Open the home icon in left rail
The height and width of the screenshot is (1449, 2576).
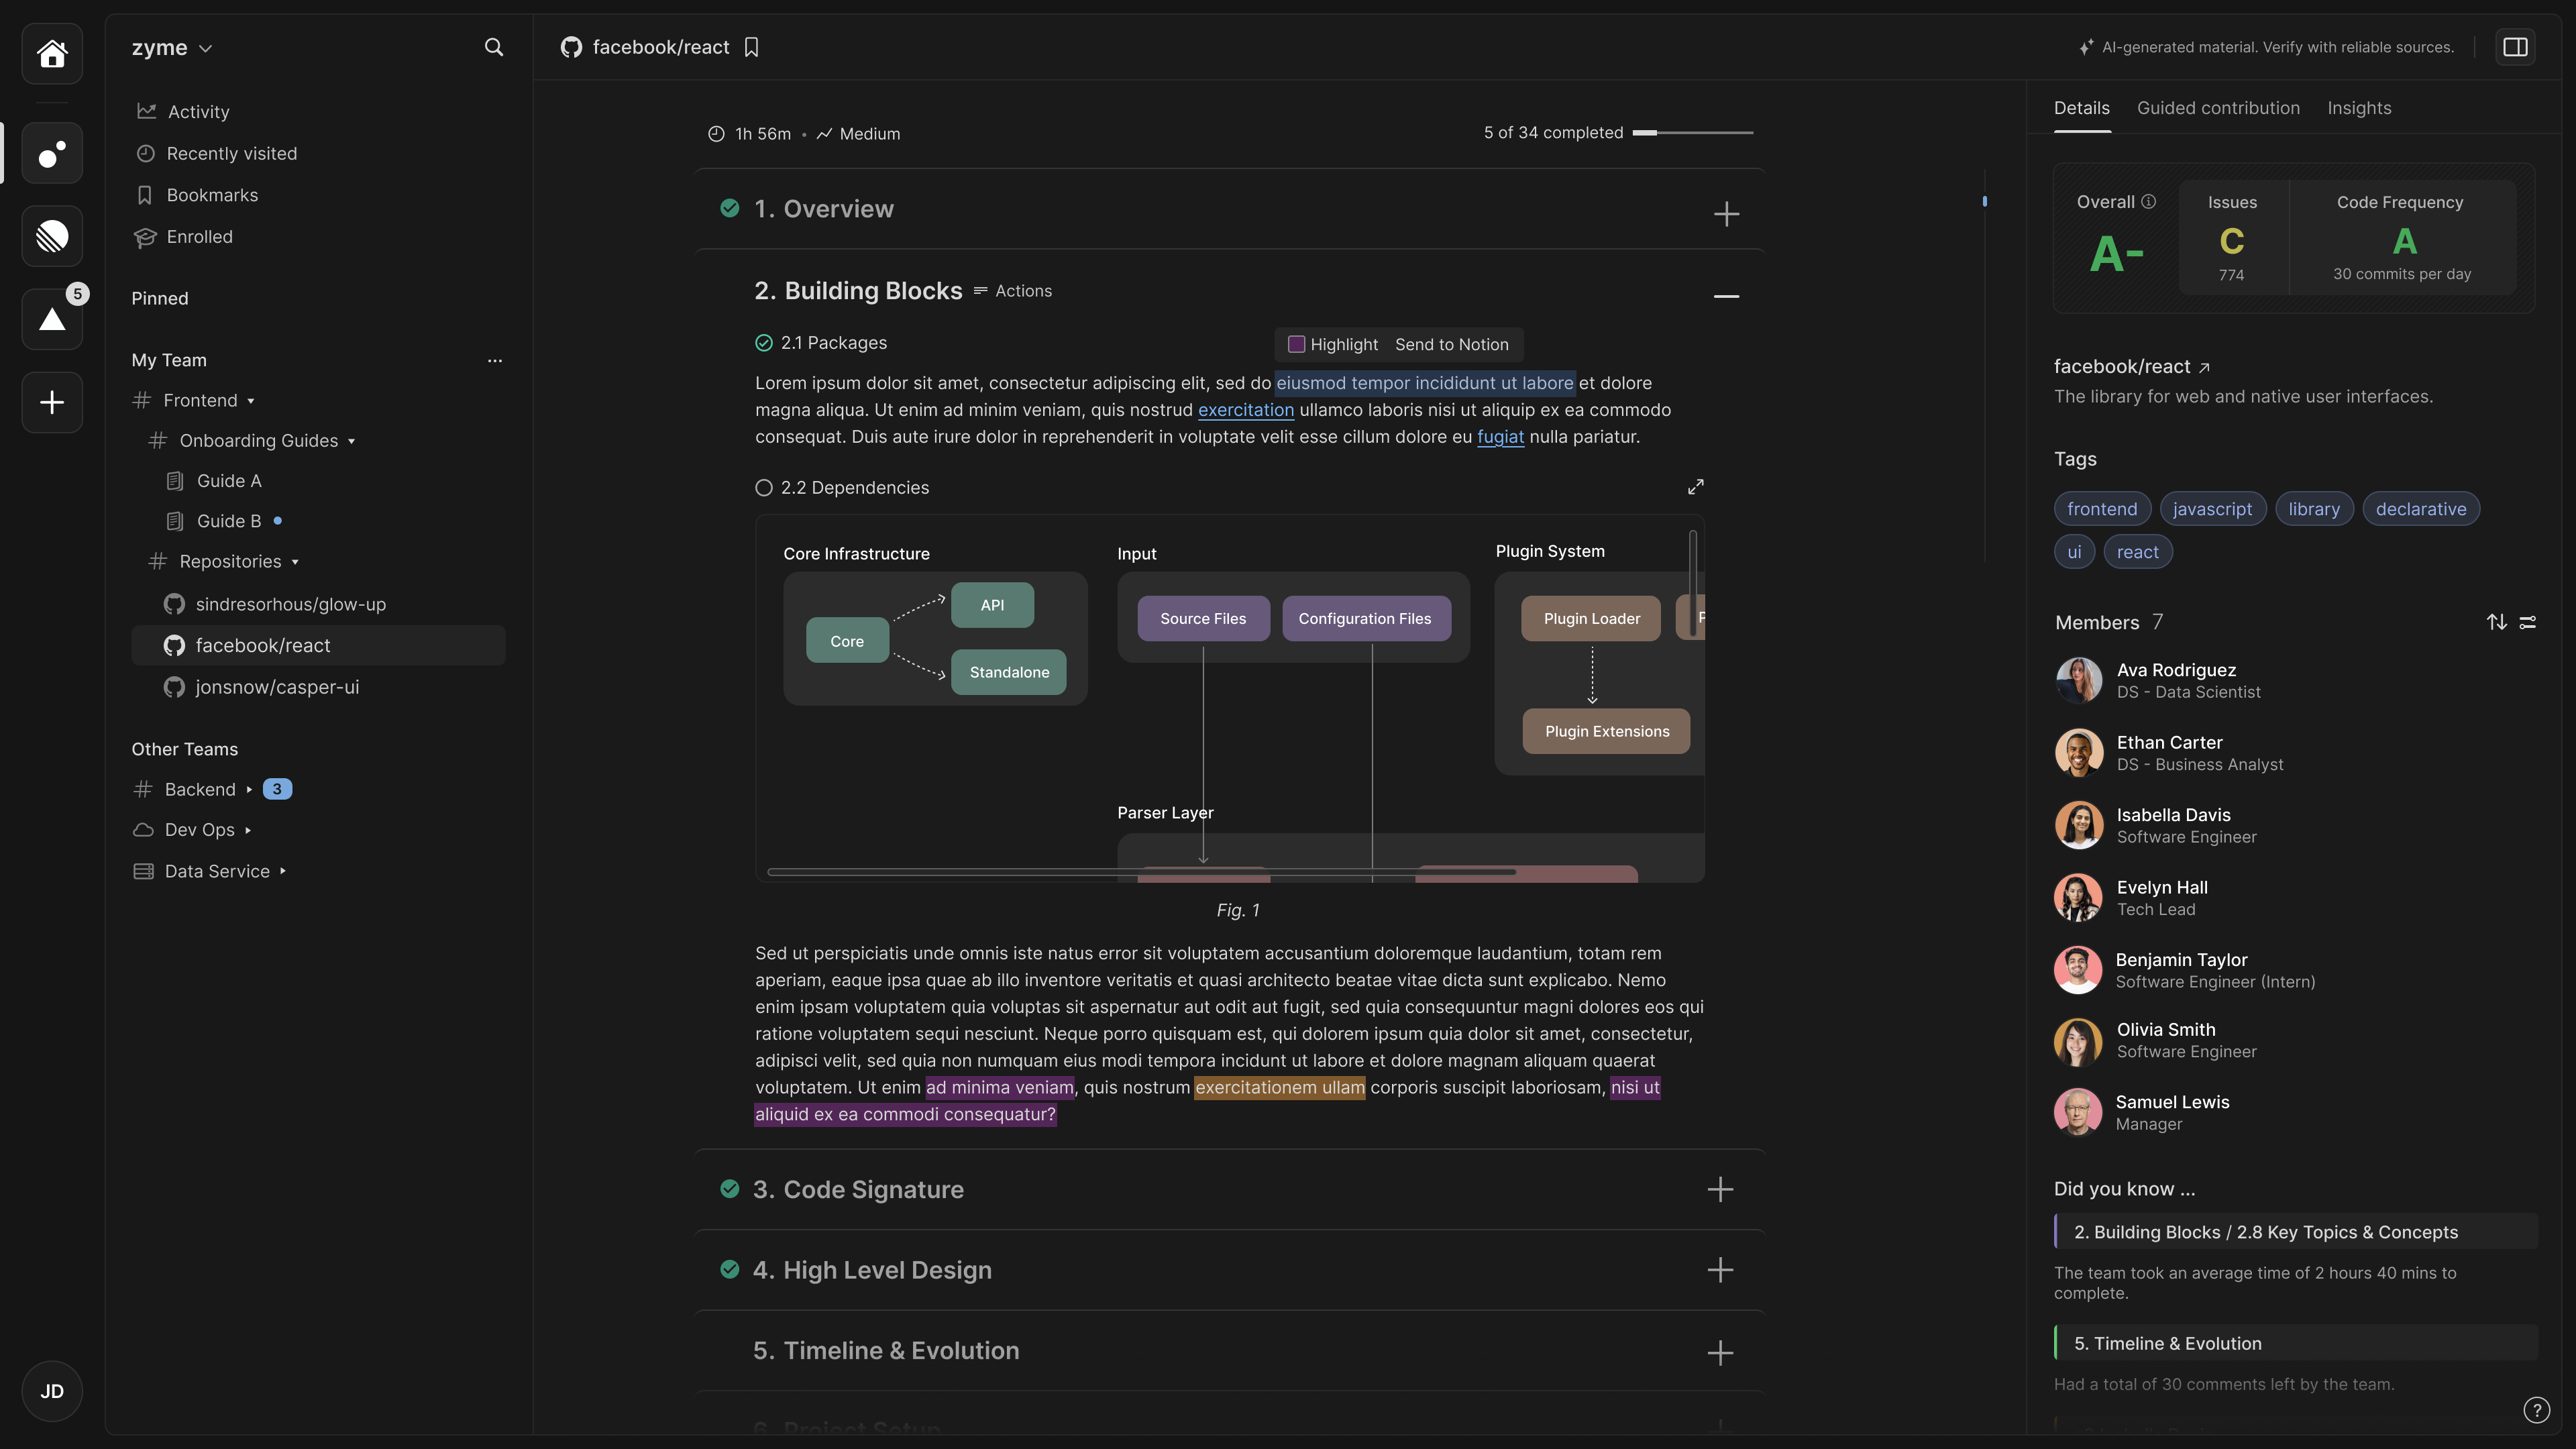coord(52,53)
